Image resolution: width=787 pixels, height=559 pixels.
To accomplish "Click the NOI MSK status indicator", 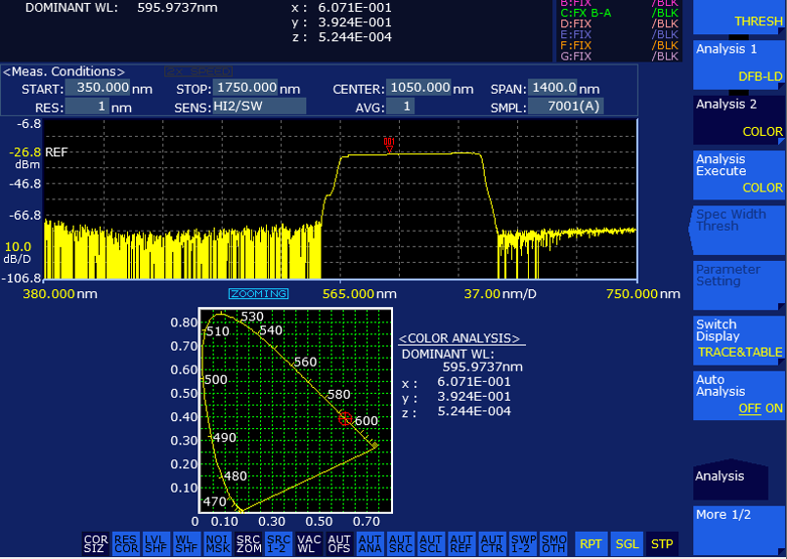I will [217, 543].
